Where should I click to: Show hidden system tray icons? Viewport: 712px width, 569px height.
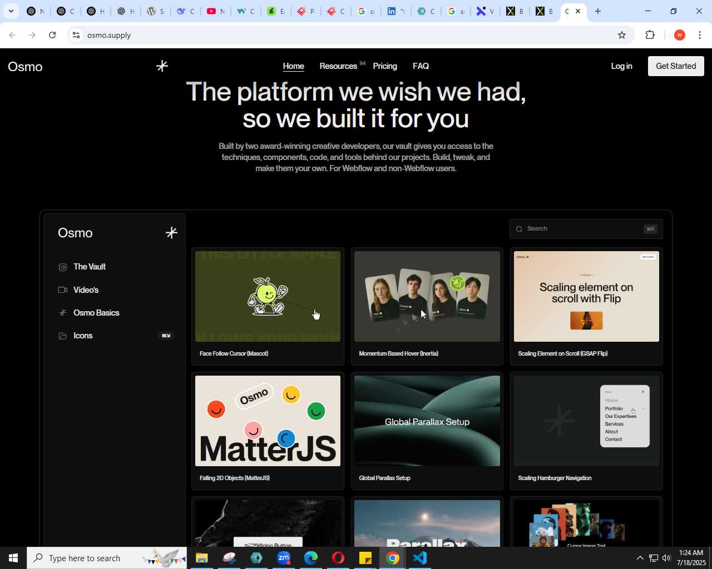640,558
